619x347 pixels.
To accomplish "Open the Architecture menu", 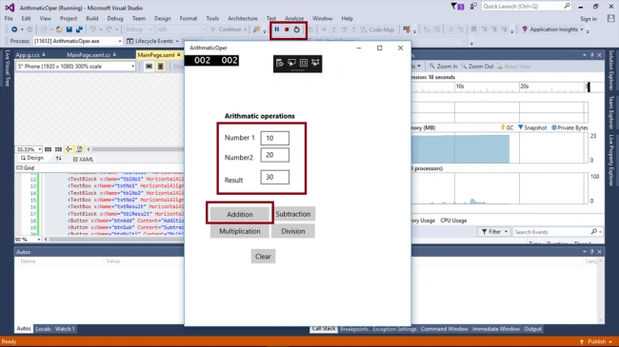I will click(x=243, y=18).
